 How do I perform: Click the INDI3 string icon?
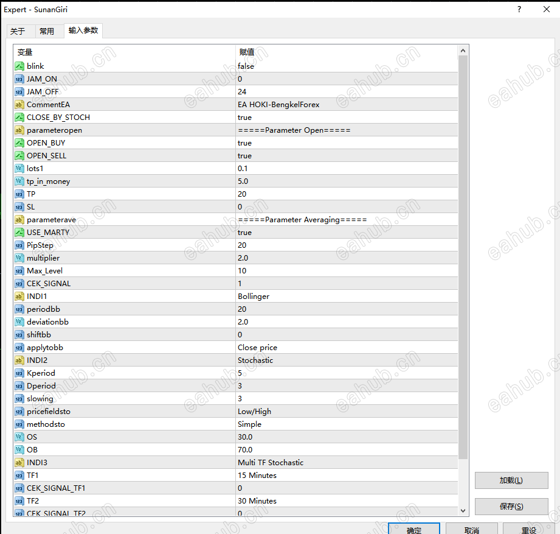click(x=19, y=463)
